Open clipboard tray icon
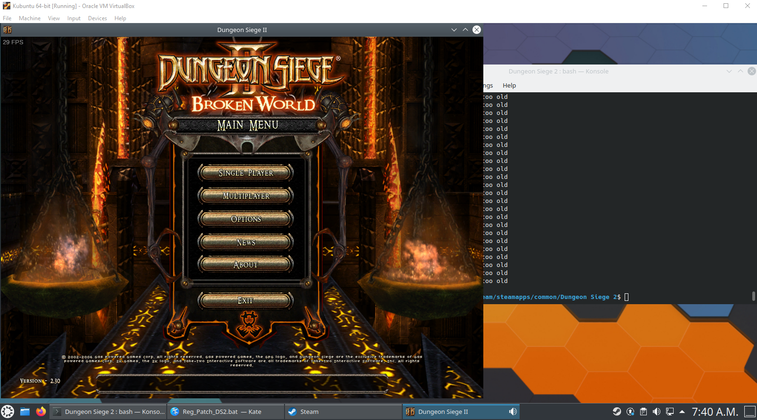Viewport: 757px width, 420px height. pos(643,412)
